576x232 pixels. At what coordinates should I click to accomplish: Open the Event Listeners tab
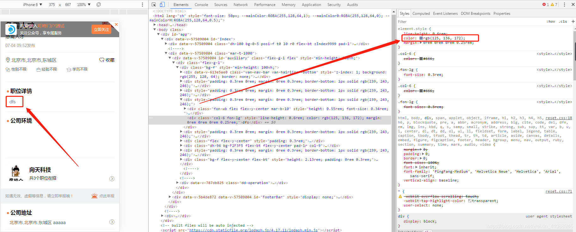(445, 14)
